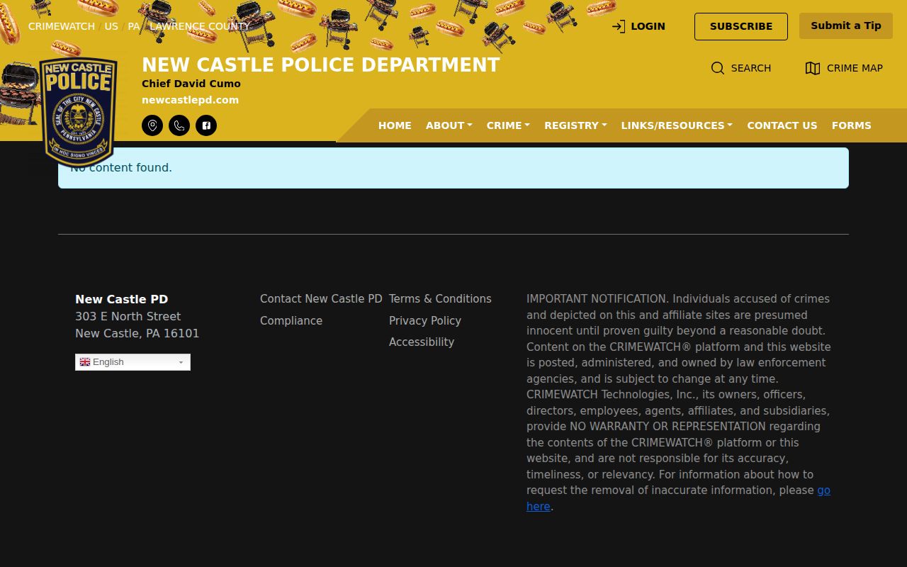Image resolution: width=907 pixels, height=567 pixels.
Task: Click the newcastlepd.com website link
Action: coord(190,100)
